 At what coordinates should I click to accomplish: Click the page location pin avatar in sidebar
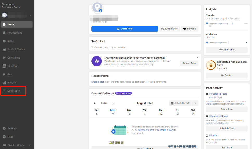4,15
